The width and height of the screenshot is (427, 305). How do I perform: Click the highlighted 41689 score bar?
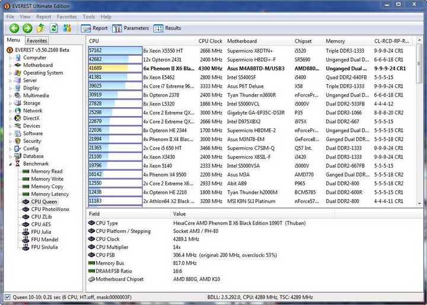(x=115, y=68)
